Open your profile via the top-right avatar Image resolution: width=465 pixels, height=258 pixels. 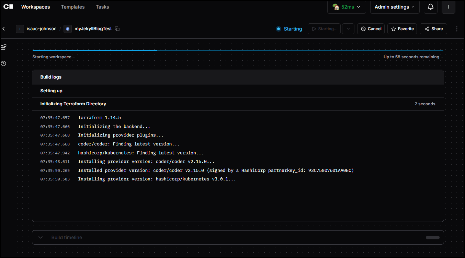449,7
